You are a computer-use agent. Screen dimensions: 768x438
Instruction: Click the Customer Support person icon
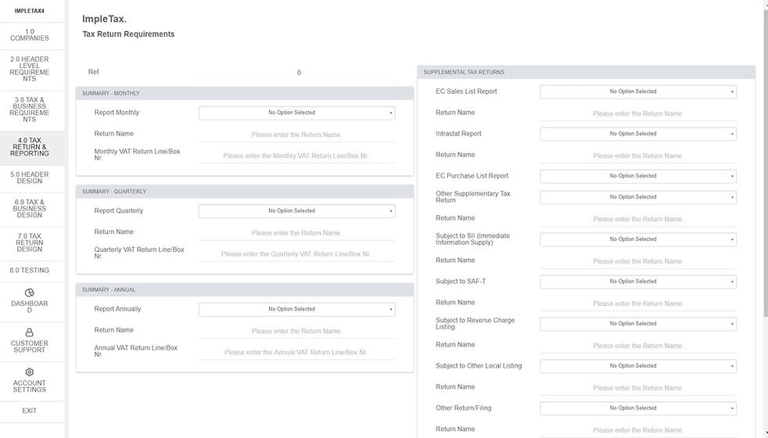pyautogui.click(x=30, y=332)
